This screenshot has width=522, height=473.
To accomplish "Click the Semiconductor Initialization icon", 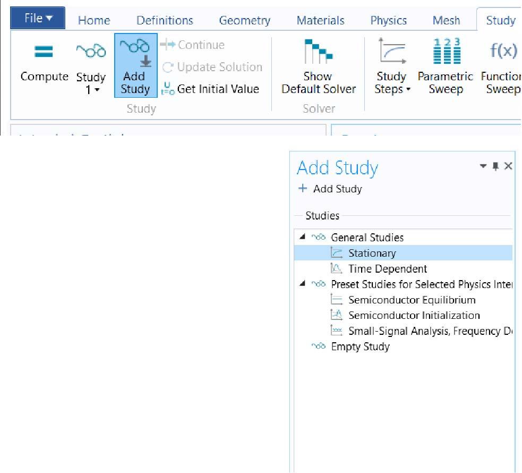I will coord(336,315).
